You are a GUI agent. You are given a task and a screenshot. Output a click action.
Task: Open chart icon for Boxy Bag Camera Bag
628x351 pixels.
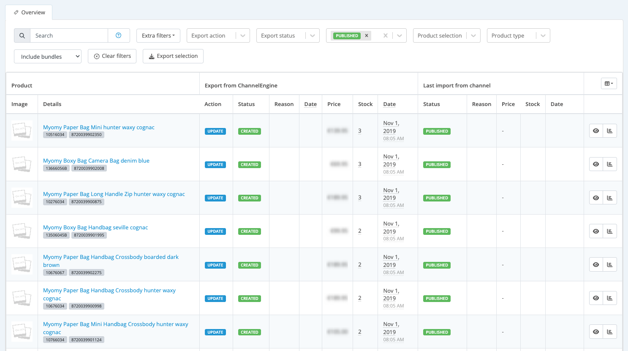(x=610, y=164)
